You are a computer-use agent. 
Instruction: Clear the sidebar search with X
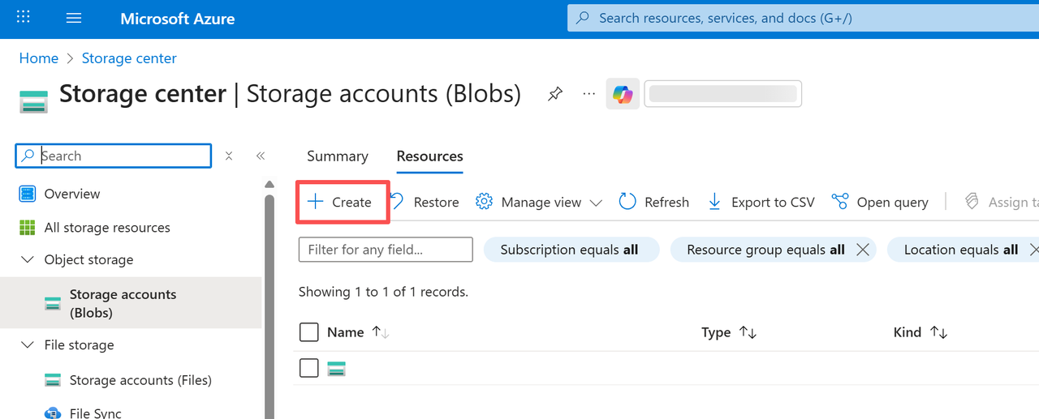pos(229,156)
